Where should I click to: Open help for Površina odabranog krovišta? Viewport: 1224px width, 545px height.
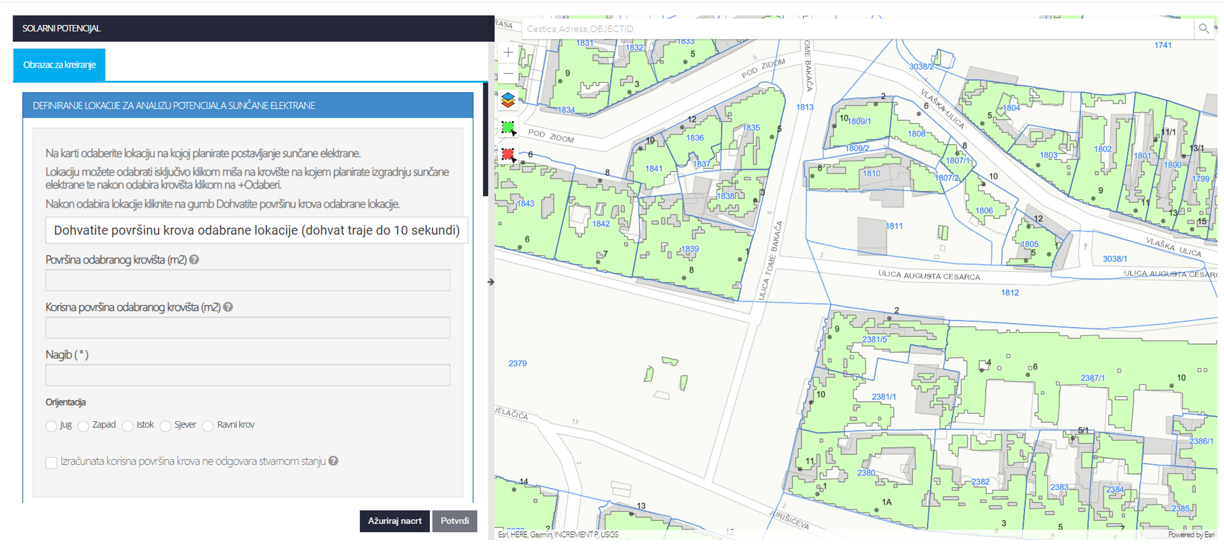pos(194,259)
